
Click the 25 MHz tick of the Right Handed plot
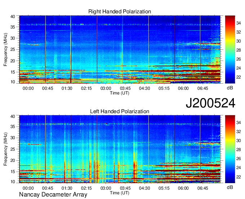coord(13,49)
